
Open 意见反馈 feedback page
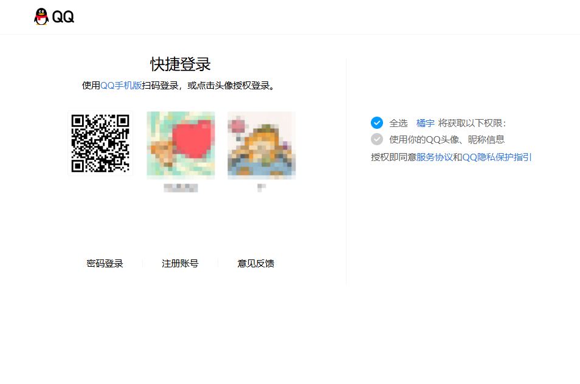tap(255, 263)
